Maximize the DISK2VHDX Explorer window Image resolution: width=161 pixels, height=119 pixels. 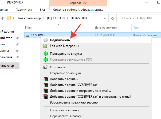(x=159, y=2)
